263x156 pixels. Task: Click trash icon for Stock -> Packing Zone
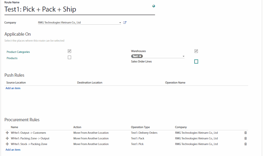pos(245,144)
